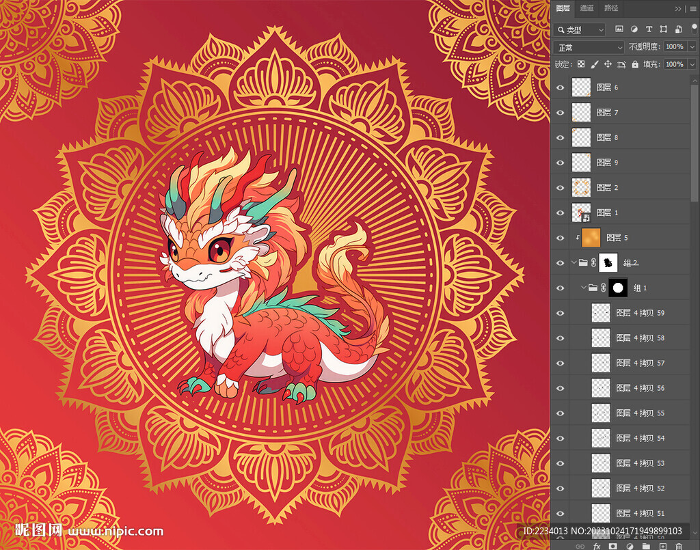This screenshot has width=700, height=550.
Task: Click folder icon of 组 2
Action: click(x=583, y=263)
